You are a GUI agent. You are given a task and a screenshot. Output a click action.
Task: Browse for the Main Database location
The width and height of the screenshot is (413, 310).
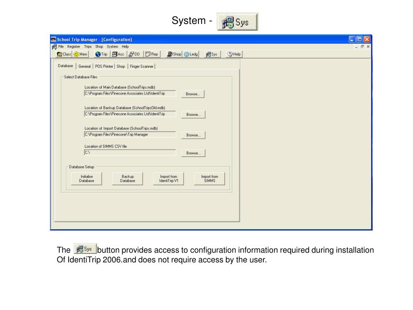tap(193, 94)
